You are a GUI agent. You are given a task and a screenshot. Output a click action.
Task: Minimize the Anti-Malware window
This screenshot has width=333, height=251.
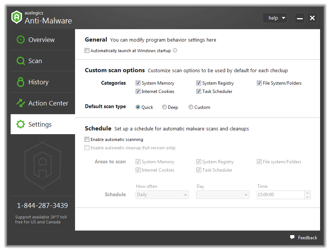(x=300, y=18)
